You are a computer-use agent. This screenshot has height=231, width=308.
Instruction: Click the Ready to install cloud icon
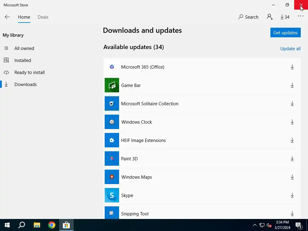[6, 72]
